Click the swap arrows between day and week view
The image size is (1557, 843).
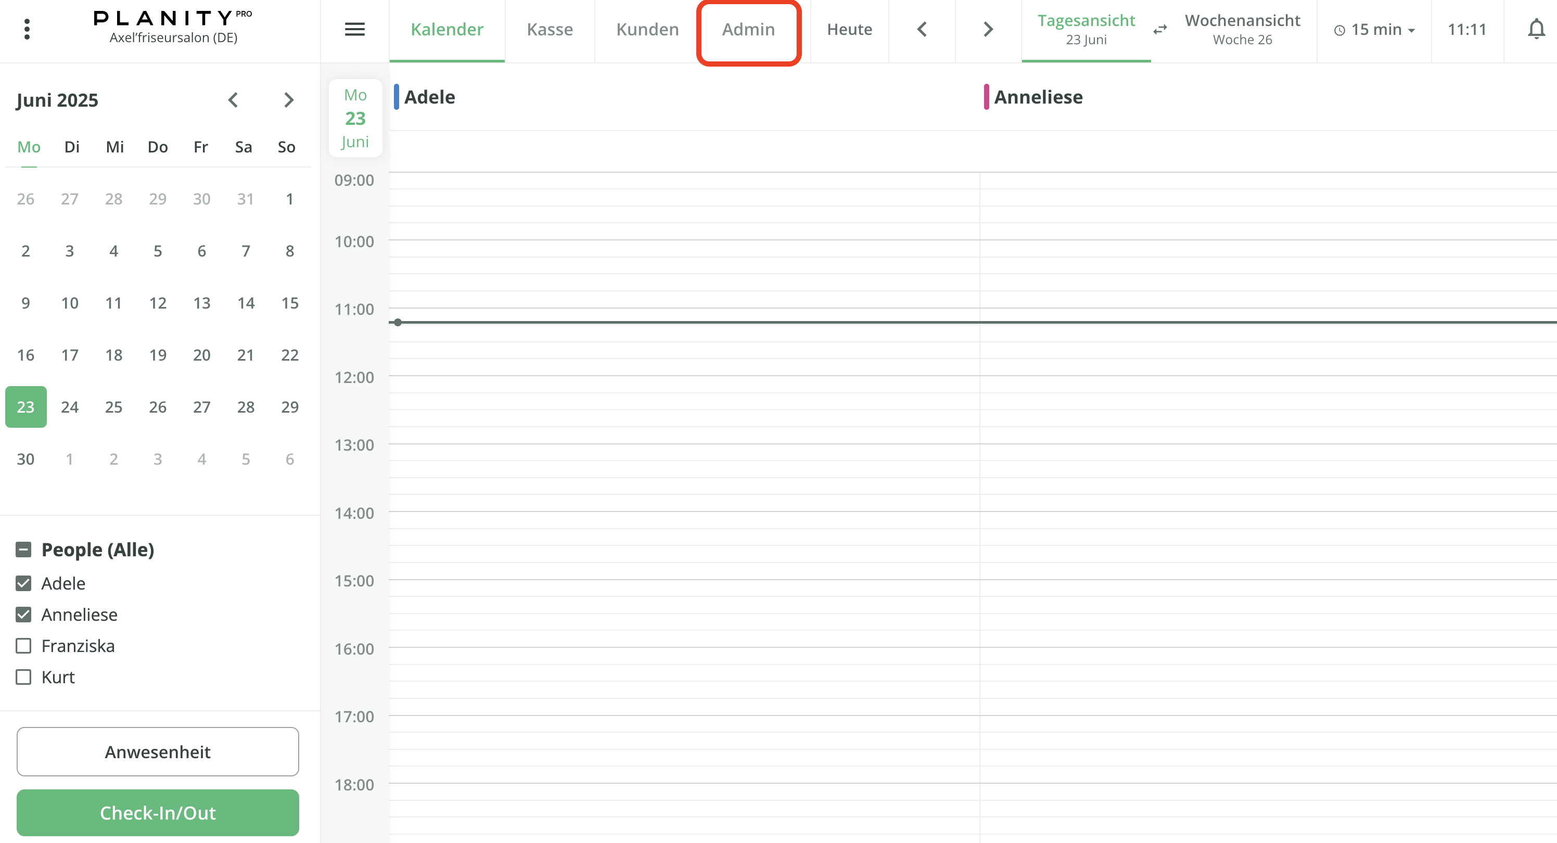pyautogui.click(x=1160, y=30)
